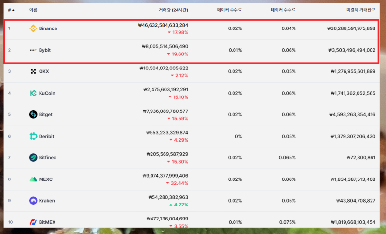Viewport: 386px width, 234px height.
Task: Click OKX 2.12% volume change
Action: point(179,76)
